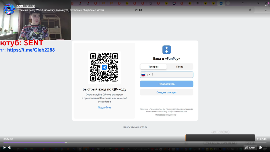The width and height of the screenshot is (270, 152).
Task: Click total duration 01:02:46
Action: click(262, 139)
